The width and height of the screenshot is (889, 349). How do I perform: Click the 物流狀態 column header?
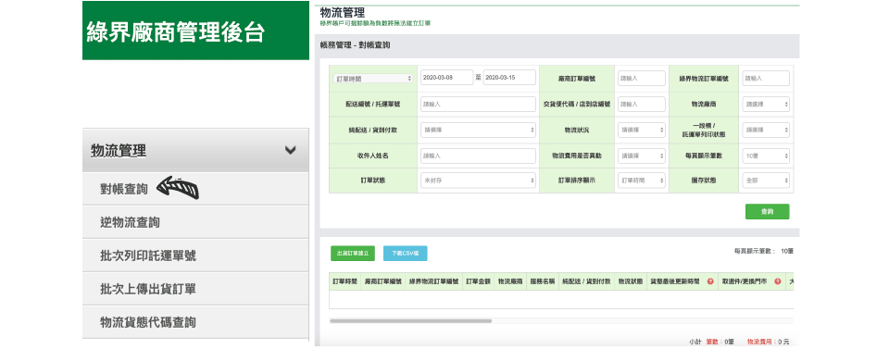tap(630, 281)
